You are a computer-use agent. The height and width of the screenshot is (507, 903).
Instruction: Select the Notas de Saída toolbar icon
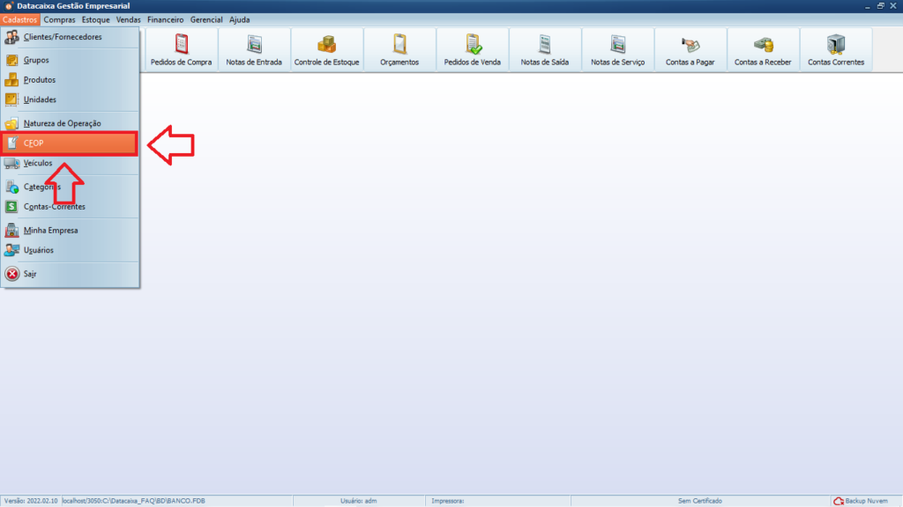click(545, 50)
